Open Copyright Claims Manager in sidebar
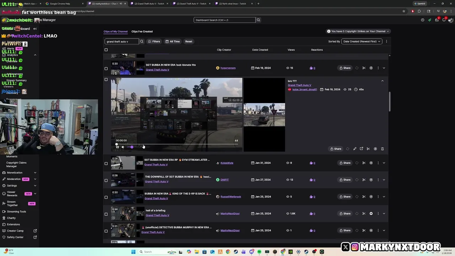Viewport: 455px width, 256px height. point(16,164)
